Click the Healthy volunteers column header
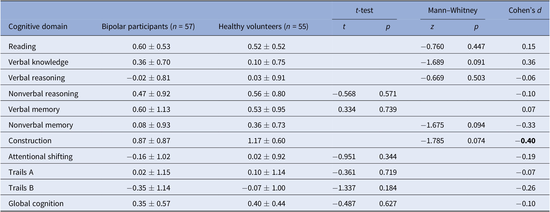Image resolution: width=550 pixels, height=212 pixels. point(263,26)
